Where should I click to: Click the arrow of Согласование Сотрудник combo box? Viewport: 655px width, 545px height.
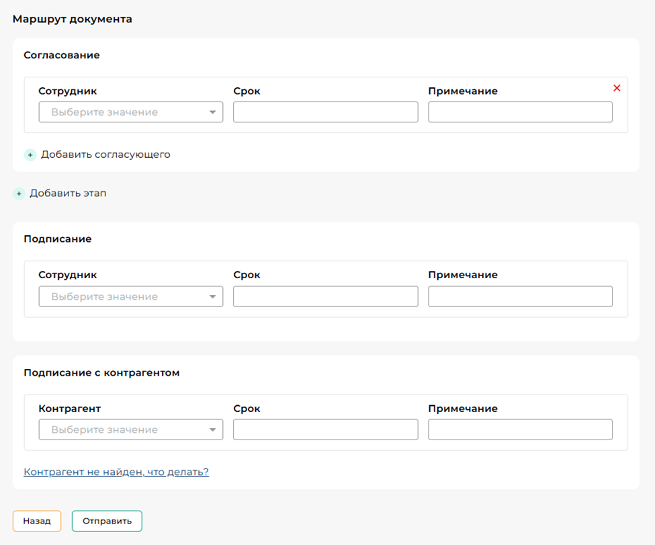[x=212, y=112]
